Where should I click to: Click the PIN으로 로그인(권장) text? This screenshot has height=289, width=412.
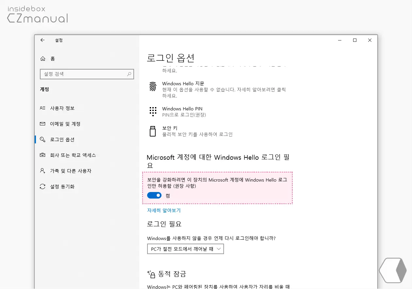point(184,115)
